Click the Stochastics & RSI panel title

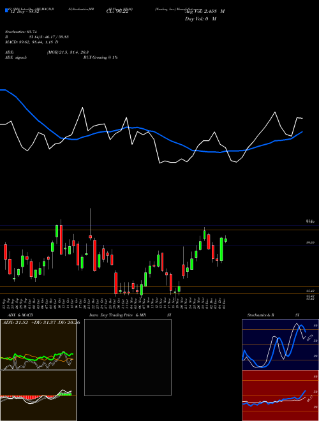[273, 315]
